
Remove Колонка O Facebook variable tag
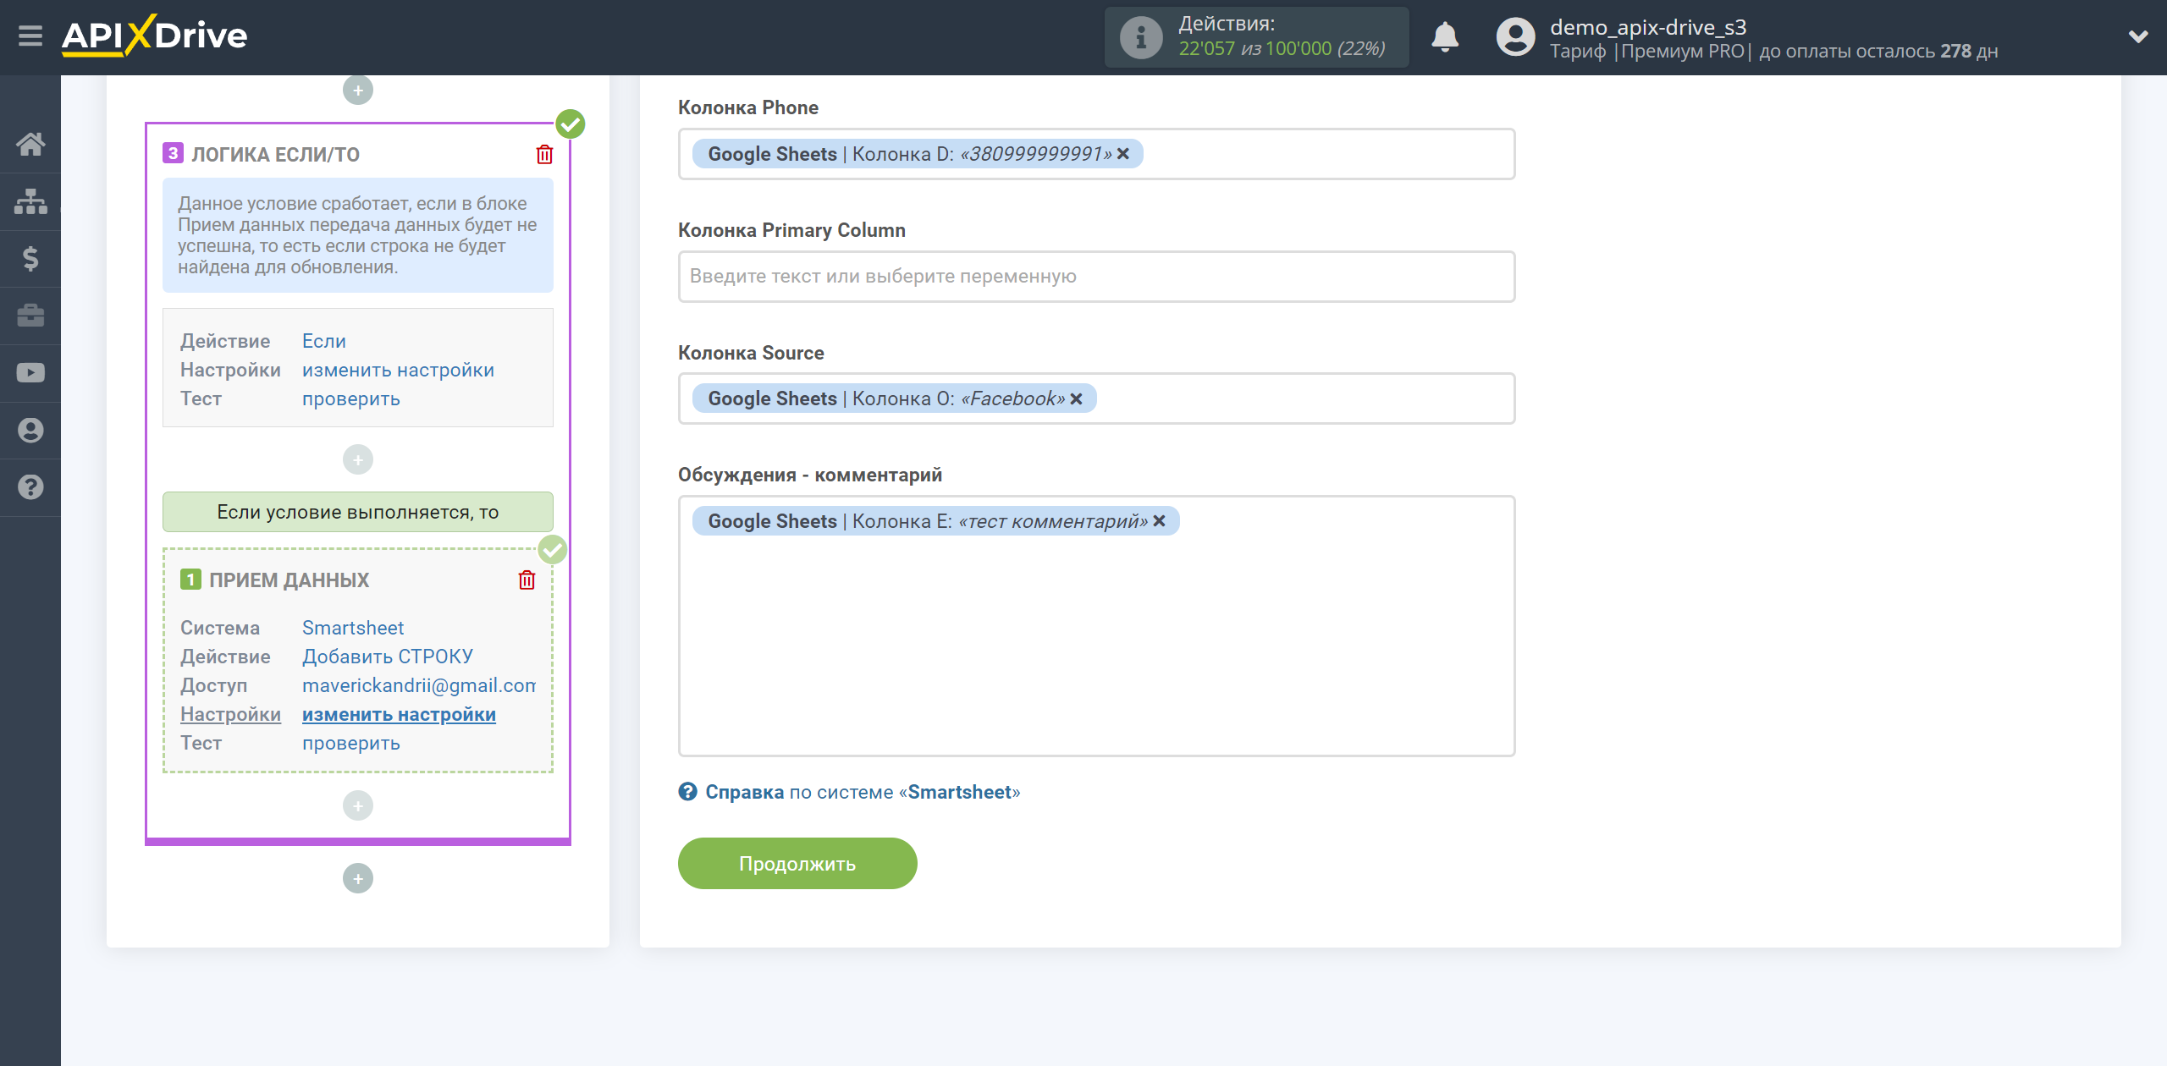(x=1076, y=398)
